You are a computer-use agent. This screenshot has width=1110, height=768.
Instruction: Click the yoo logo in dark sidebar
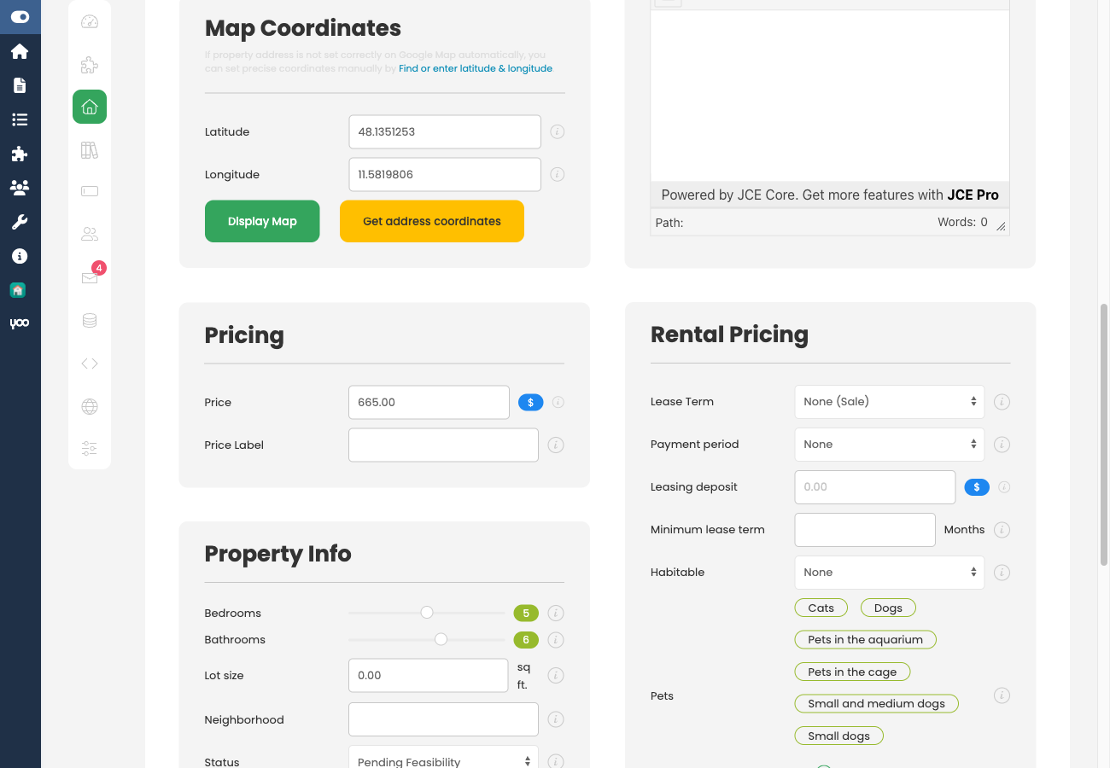(x=20, y=323)
